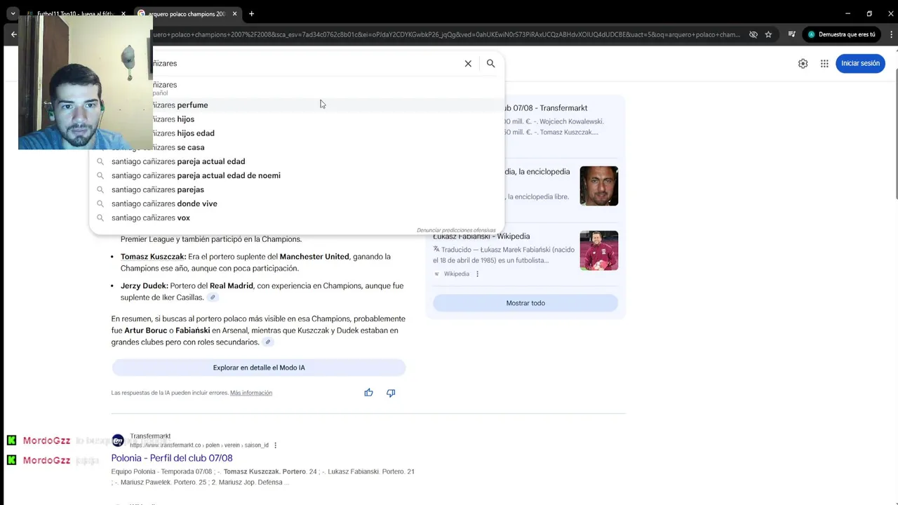Give thumbs up to the AI answer

tap(368, 393)
